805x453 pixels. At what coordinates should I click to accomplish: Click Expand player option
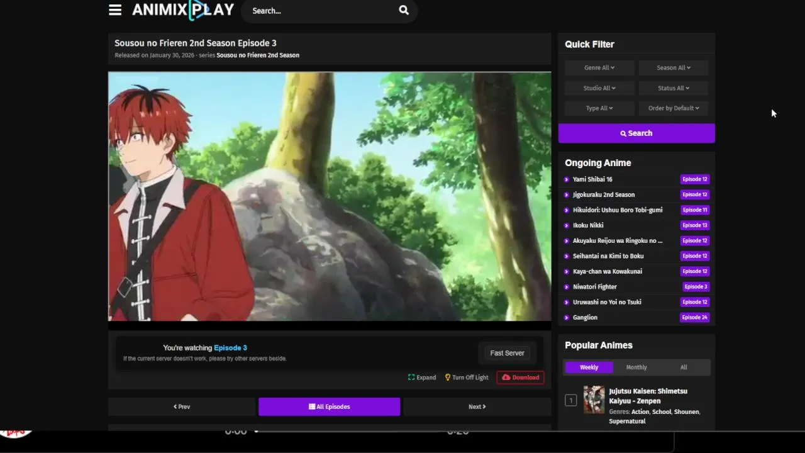coord(422,377)
